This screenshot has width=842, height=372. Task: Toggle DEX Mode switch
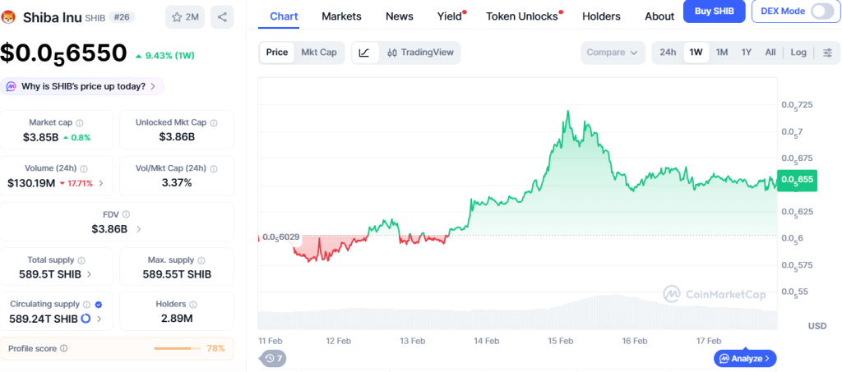(x=822, y=11)
